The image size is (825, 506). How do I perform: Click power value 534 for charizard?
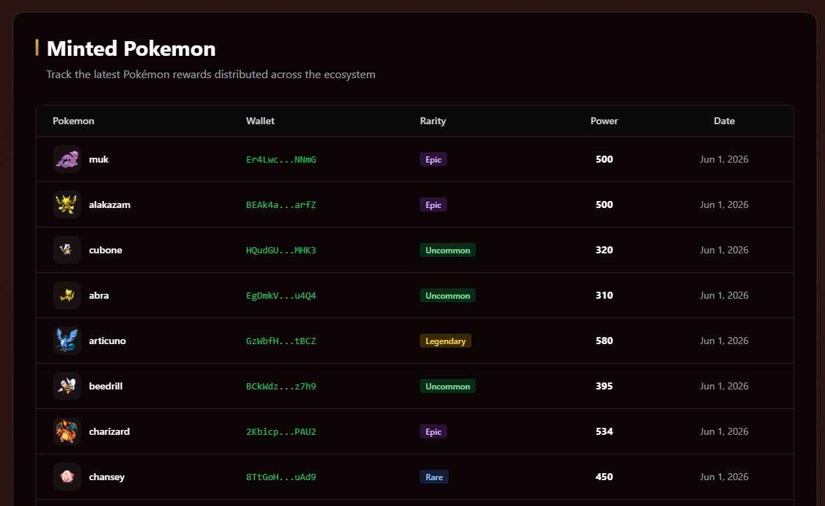tap(604, 431)
